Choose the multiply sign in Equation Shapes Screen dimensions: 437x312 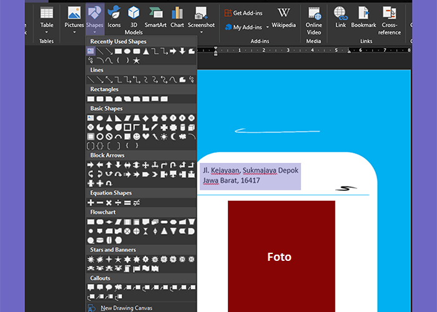pos(109,203)
